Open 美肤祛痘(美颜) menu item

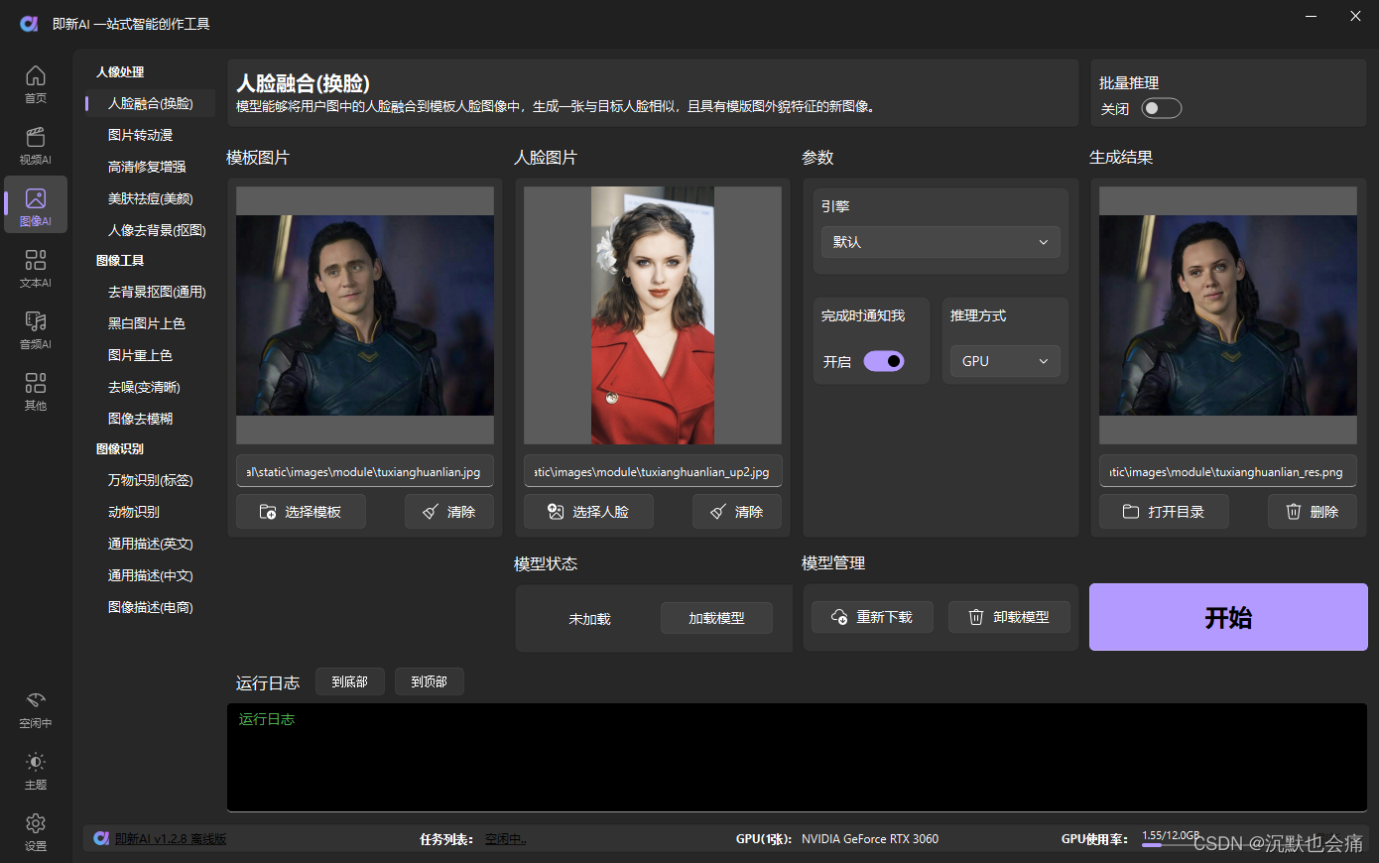point(151,198)
